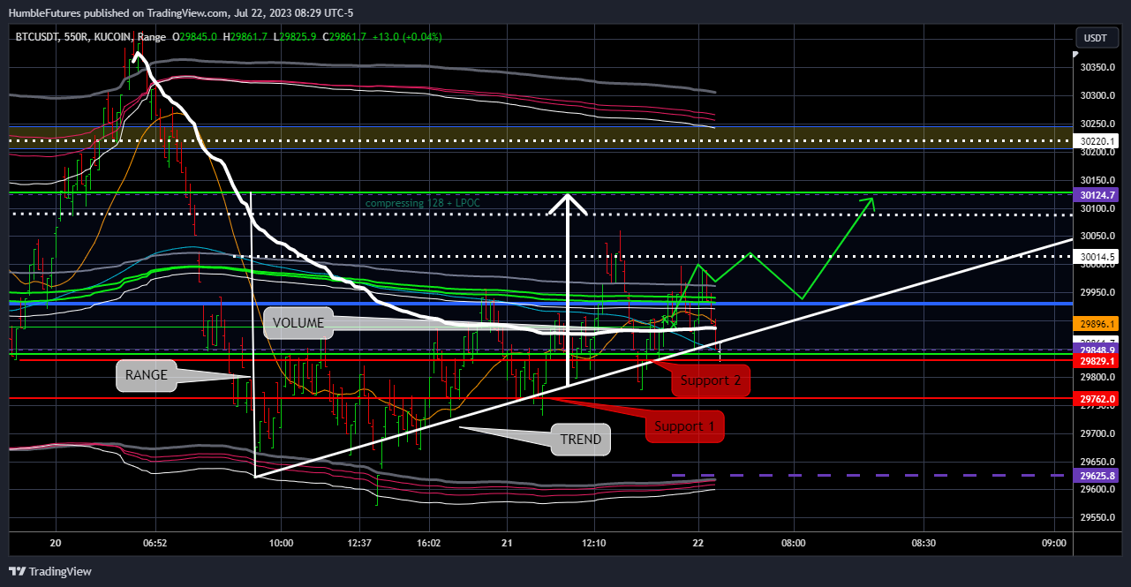Viewport: 1131px width, 587px height.
Task: Click the 29800.0 price axis value
Action: 1097,377
